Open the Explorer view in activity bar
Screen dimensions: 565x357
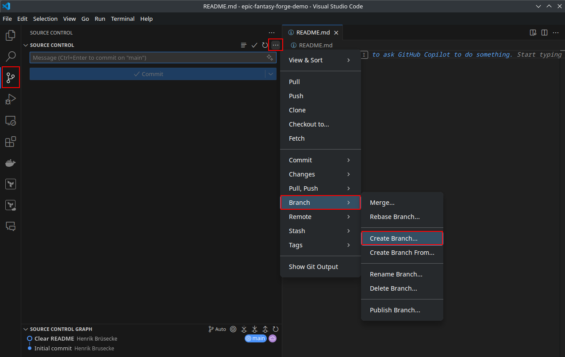pyautogui.click(x=11, y=35)
